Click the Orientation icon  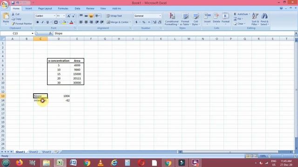tap(97, 16)
